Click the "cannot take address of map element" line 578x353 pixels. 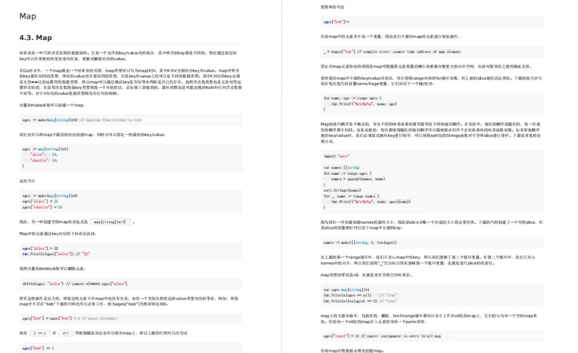pos(392,52)
